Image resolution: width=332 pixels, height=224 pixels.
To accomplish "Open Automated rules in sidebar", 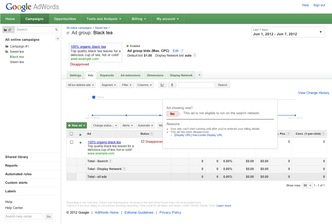I will click(18, 174).
